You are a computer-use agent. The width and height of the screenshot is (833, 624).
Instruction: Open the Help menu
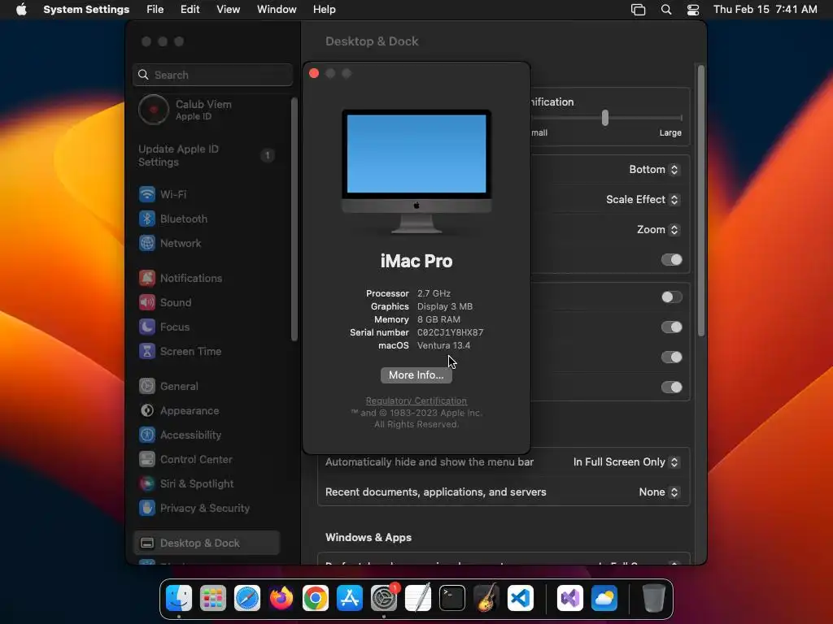324,10
